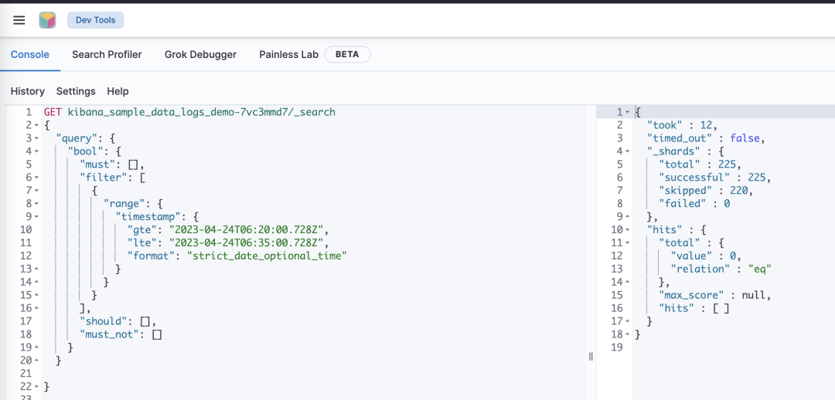Click the Kibana logo icon
Image resolution: width=835 pixels, height=400 pixels.
point(47,20)
